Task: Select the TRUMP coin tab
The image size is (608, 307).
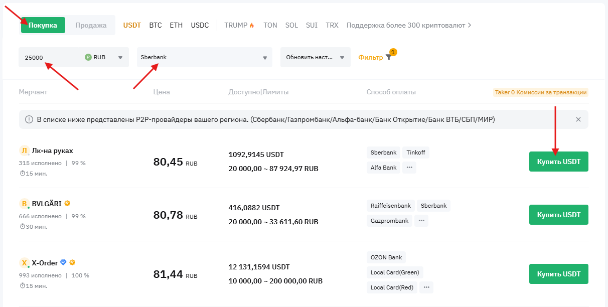Action: (239, 25)
